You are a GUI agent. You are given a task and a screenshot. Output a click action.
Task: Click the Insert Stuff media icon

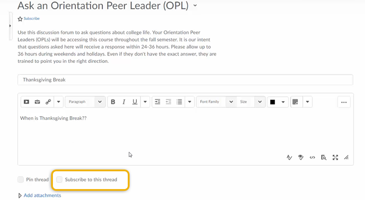click(26, 102)
